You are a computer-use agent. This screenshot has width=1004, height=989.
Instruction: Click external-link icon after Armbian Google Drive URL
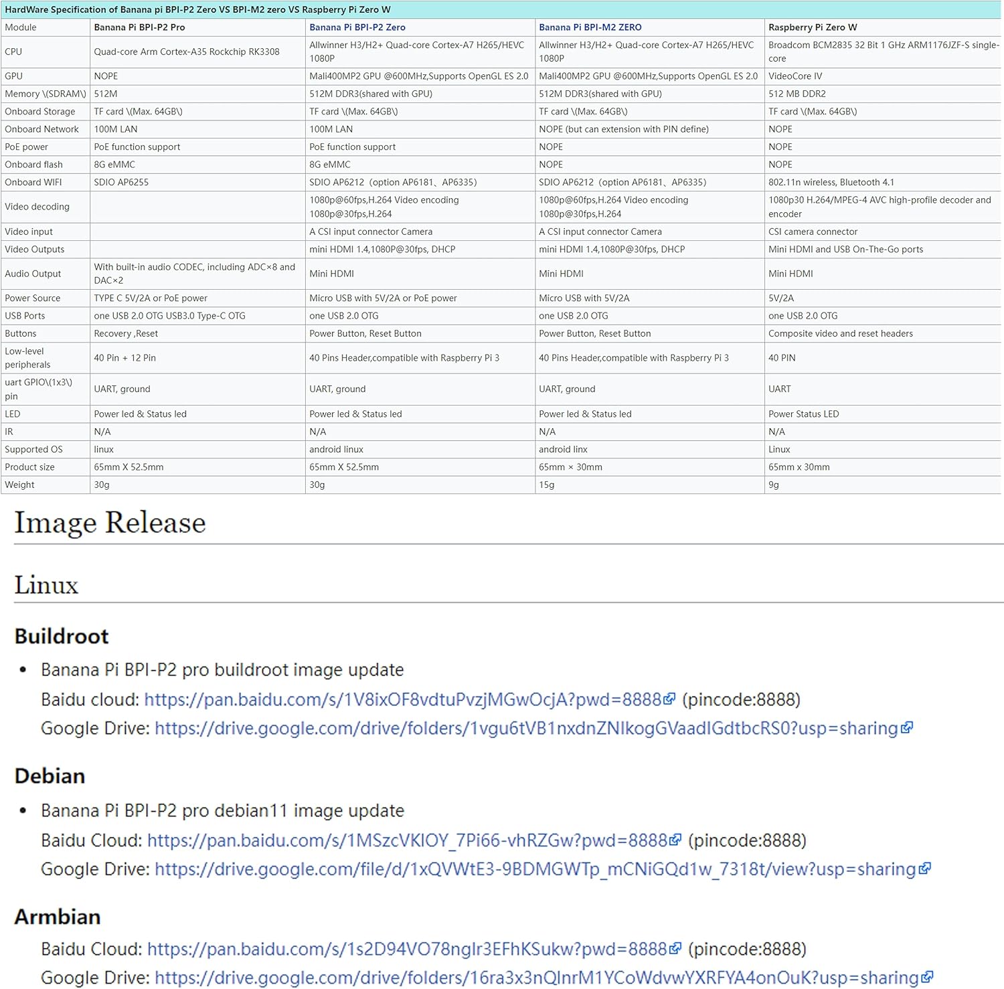click(x=927, y=977)
